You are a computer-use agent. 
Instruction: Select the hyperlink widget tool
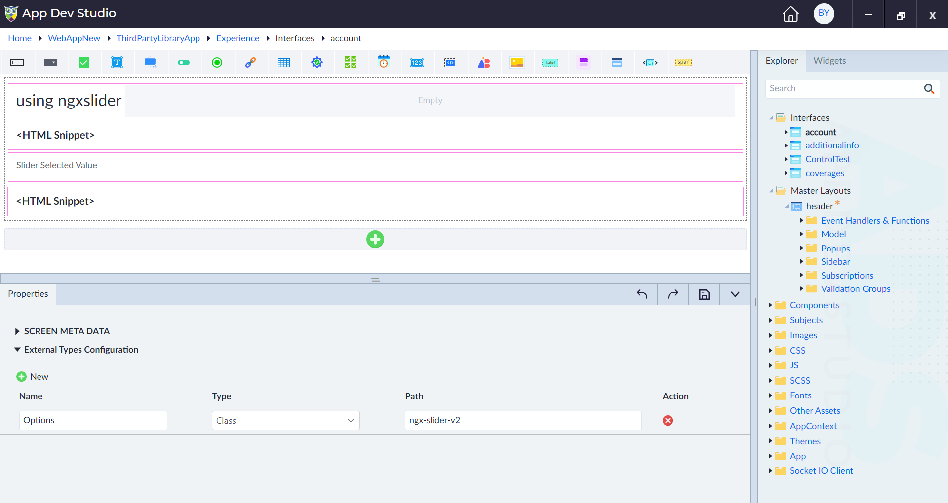(250, 63)
